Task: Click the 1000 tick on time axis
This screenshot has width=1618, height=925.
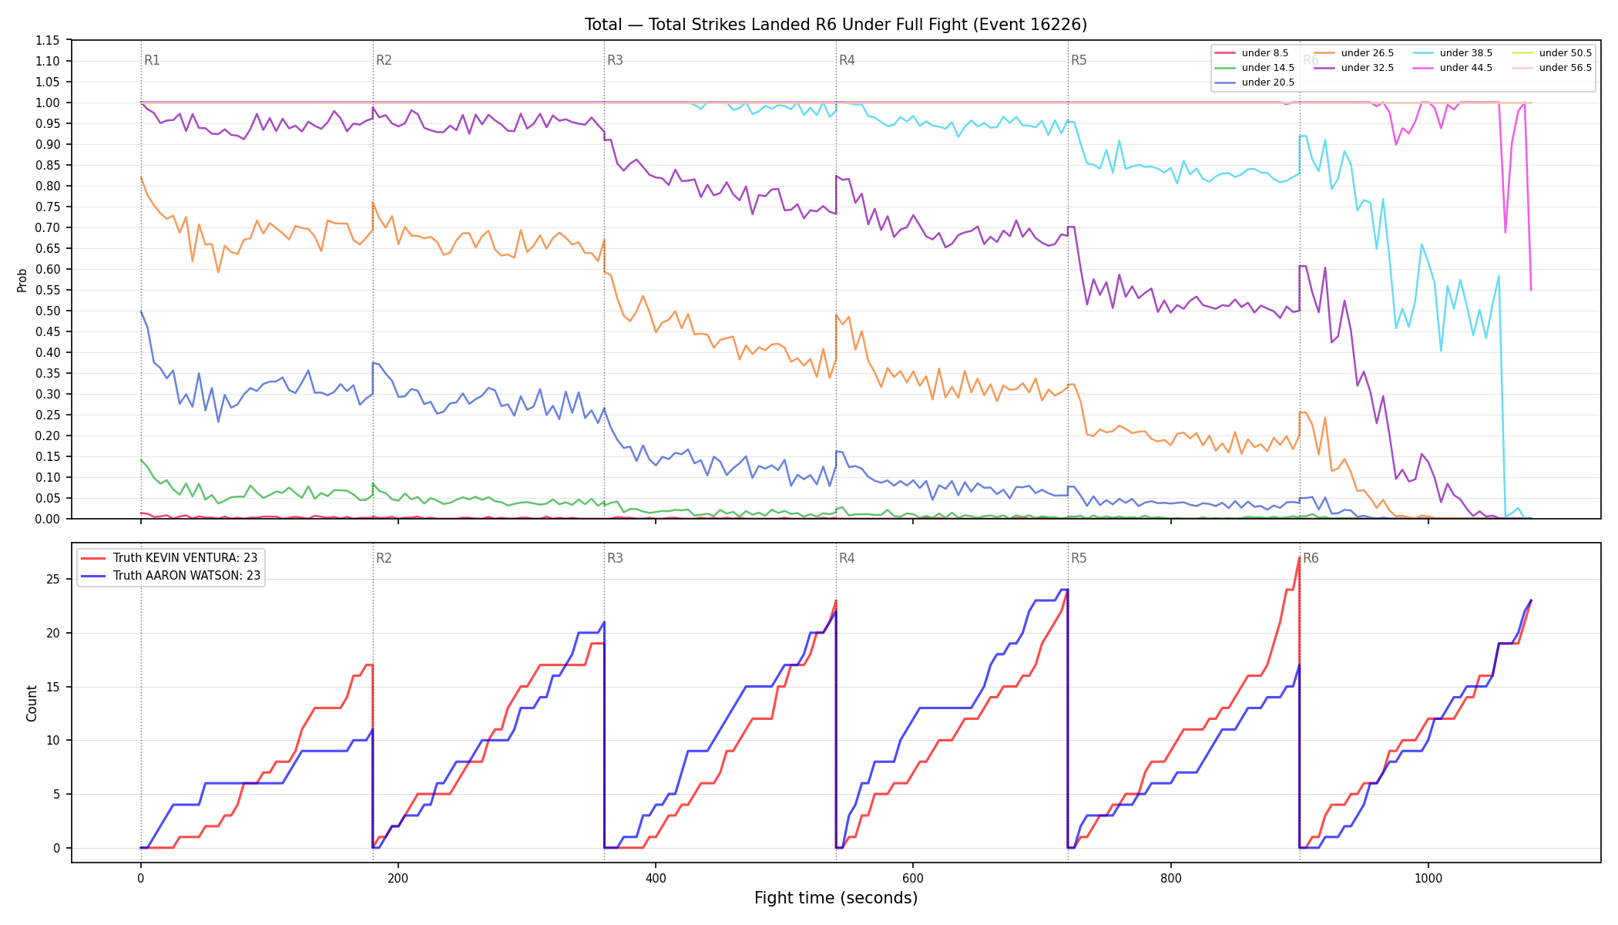Action: (1428, 878)
